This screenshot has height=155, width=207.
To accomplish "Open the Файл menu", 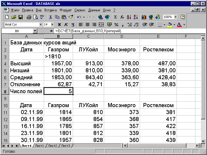I will 15,10.
